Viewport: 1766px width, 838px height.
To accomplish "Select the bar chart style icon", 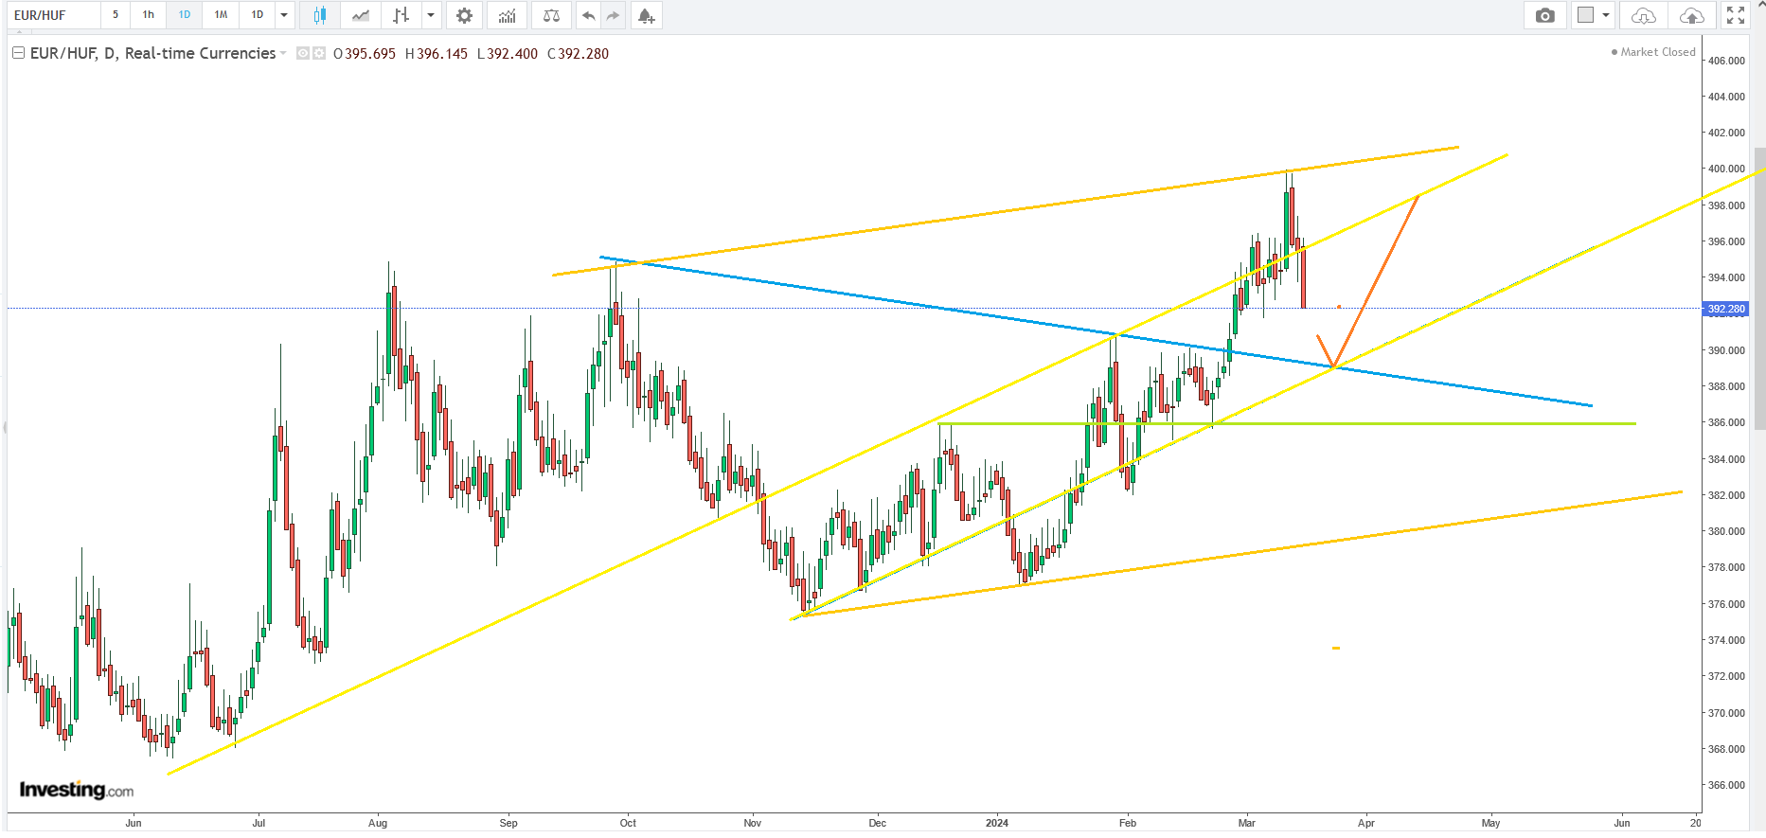I will coord(401,15).
